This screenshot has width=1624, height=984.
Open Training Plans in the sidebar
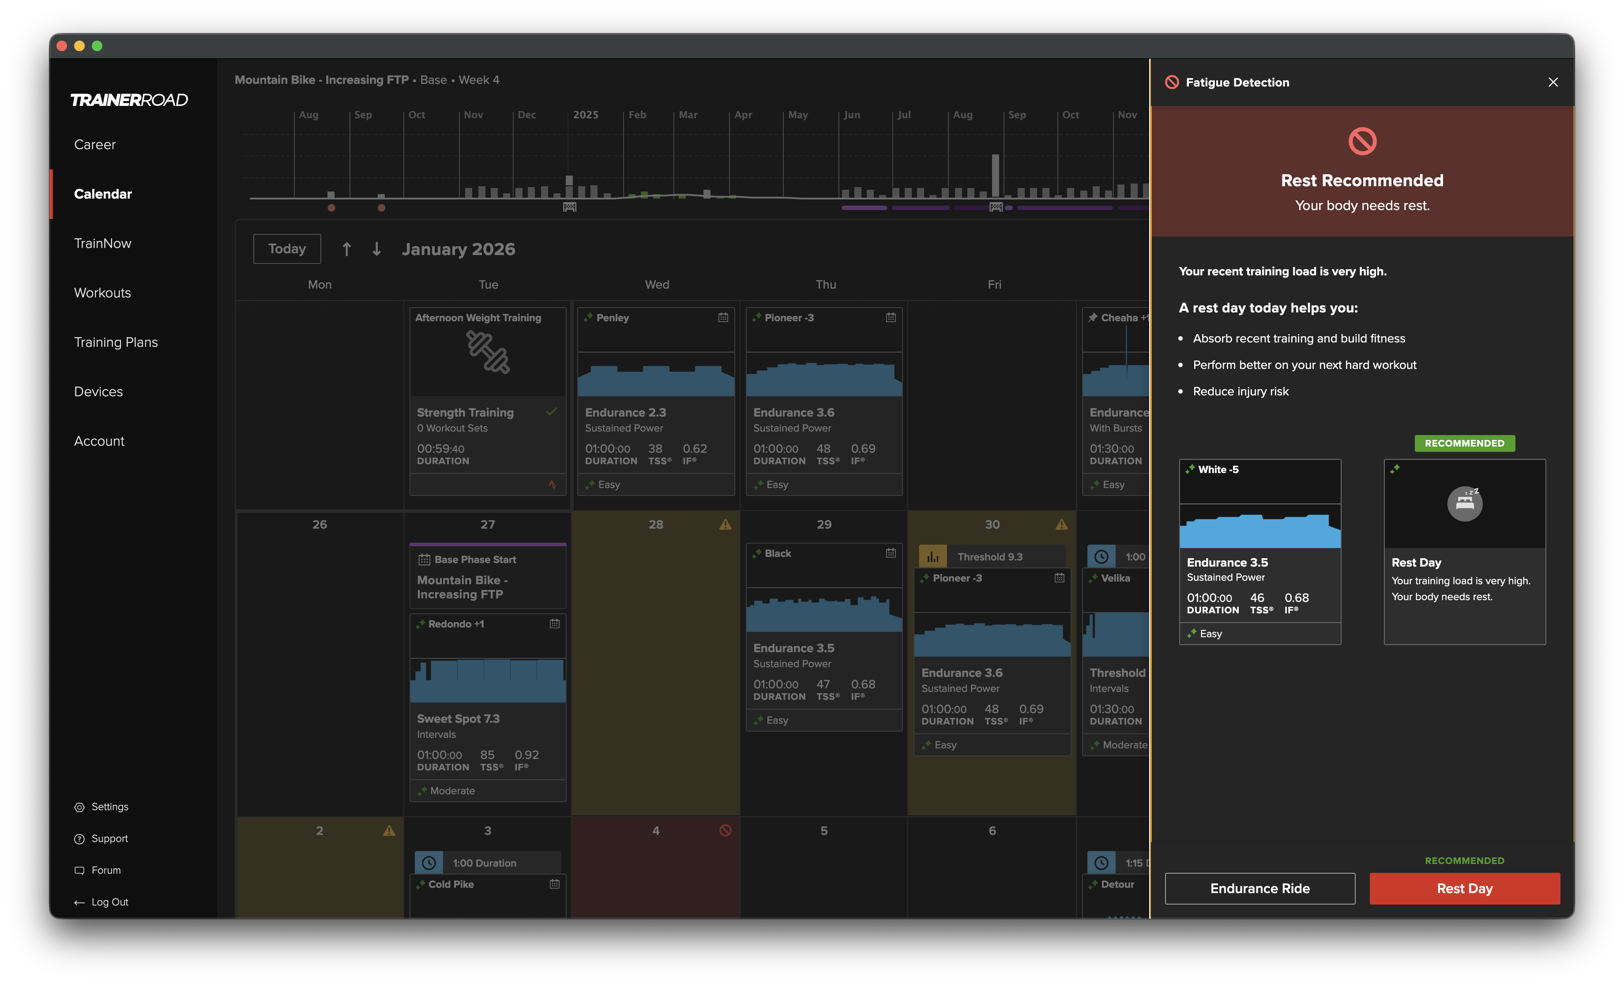pos(116,342)
